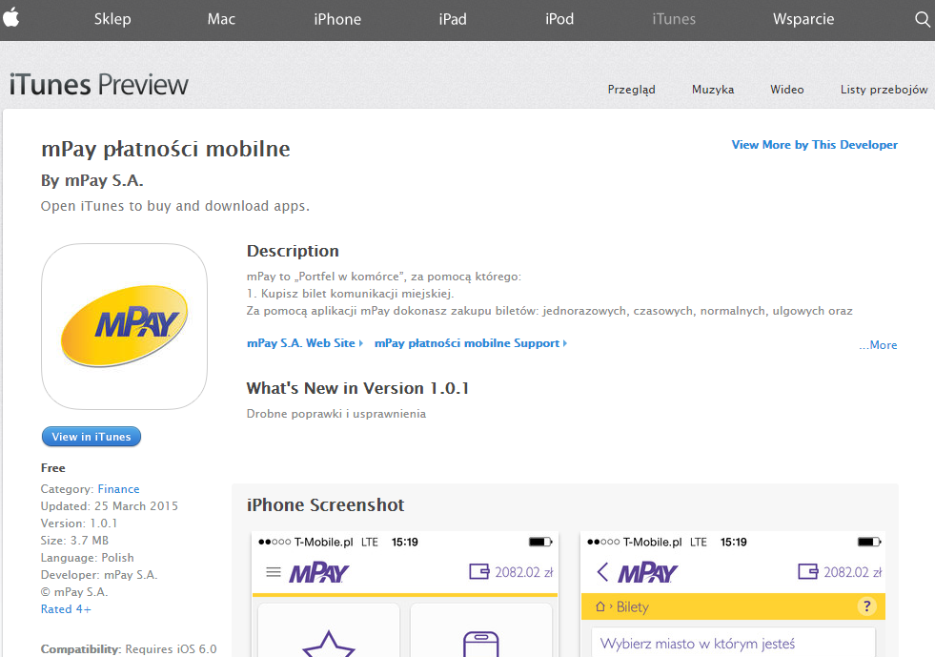The image size is (935, 657).
Task: Click the Description heading
Action: (293, 251)
